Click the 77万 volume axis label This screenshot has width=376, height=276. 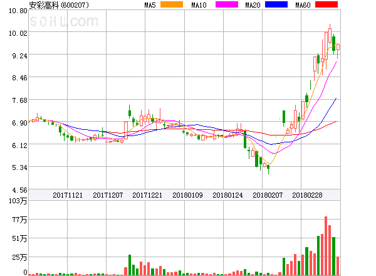coord(19,220)
